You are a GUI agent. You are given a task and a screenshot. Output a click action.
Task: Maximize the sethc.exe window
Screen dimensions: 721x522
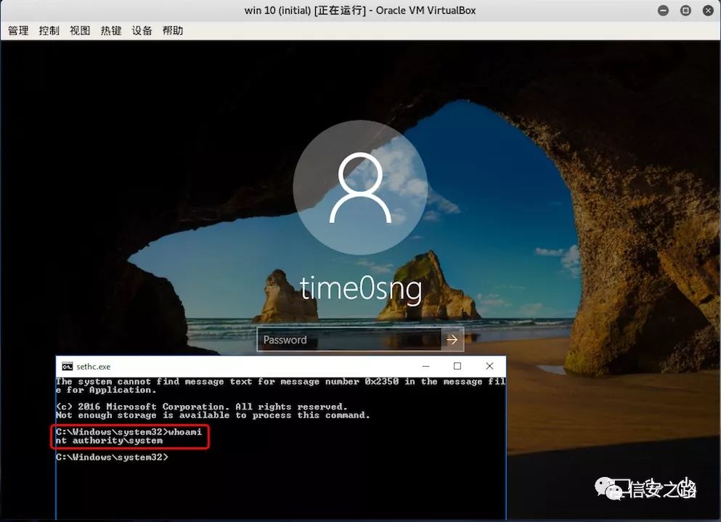(x=457, y=366)
